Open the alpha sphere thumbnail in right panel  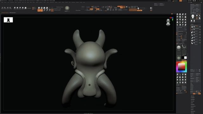179,48
